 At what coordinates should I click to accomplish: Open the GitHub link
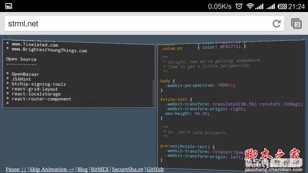155,169
